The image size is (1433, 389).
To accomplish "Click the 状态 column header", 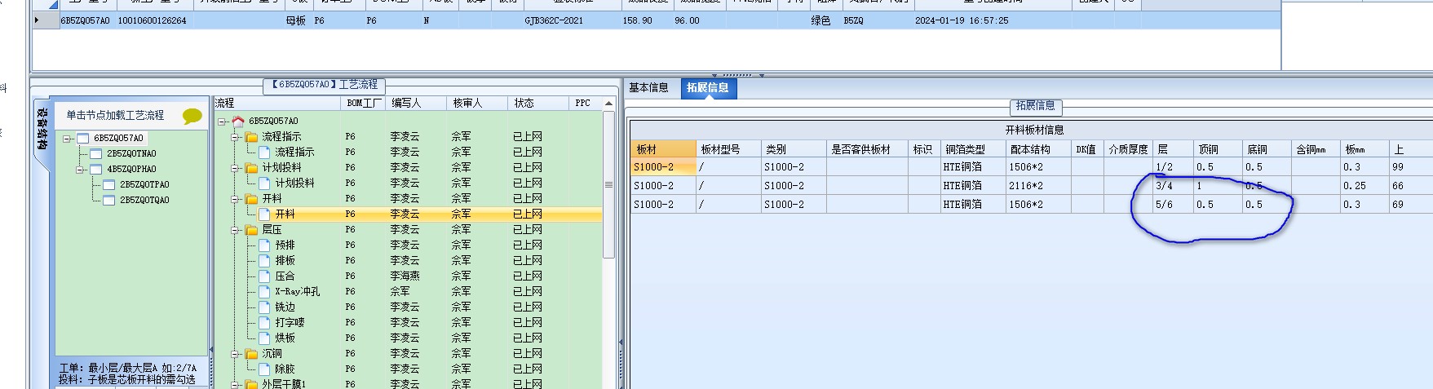I will click(x=537, y=103).
